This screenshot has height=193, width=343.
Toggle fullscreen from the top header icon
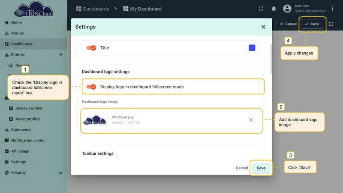pos(261,9)
